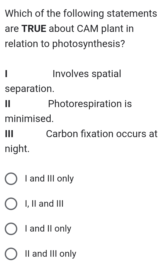Select the radio button for "I and III only"
The width and height of the screenshot is (166, 267).
pos(11,179)
